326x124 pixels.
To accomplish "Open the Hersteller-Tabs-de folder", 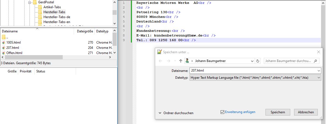I will click(57, 17).
